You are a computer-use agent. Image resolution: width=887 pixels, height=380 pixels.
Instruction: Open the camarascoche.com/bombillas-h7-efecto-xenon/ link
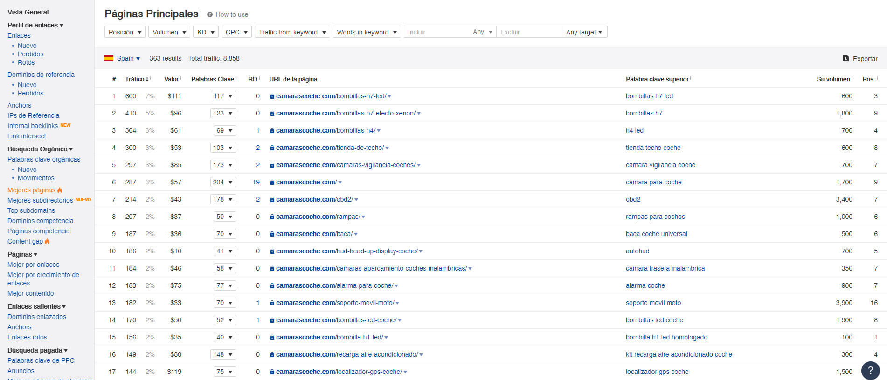pyautogui.click(x=346, y=114)
